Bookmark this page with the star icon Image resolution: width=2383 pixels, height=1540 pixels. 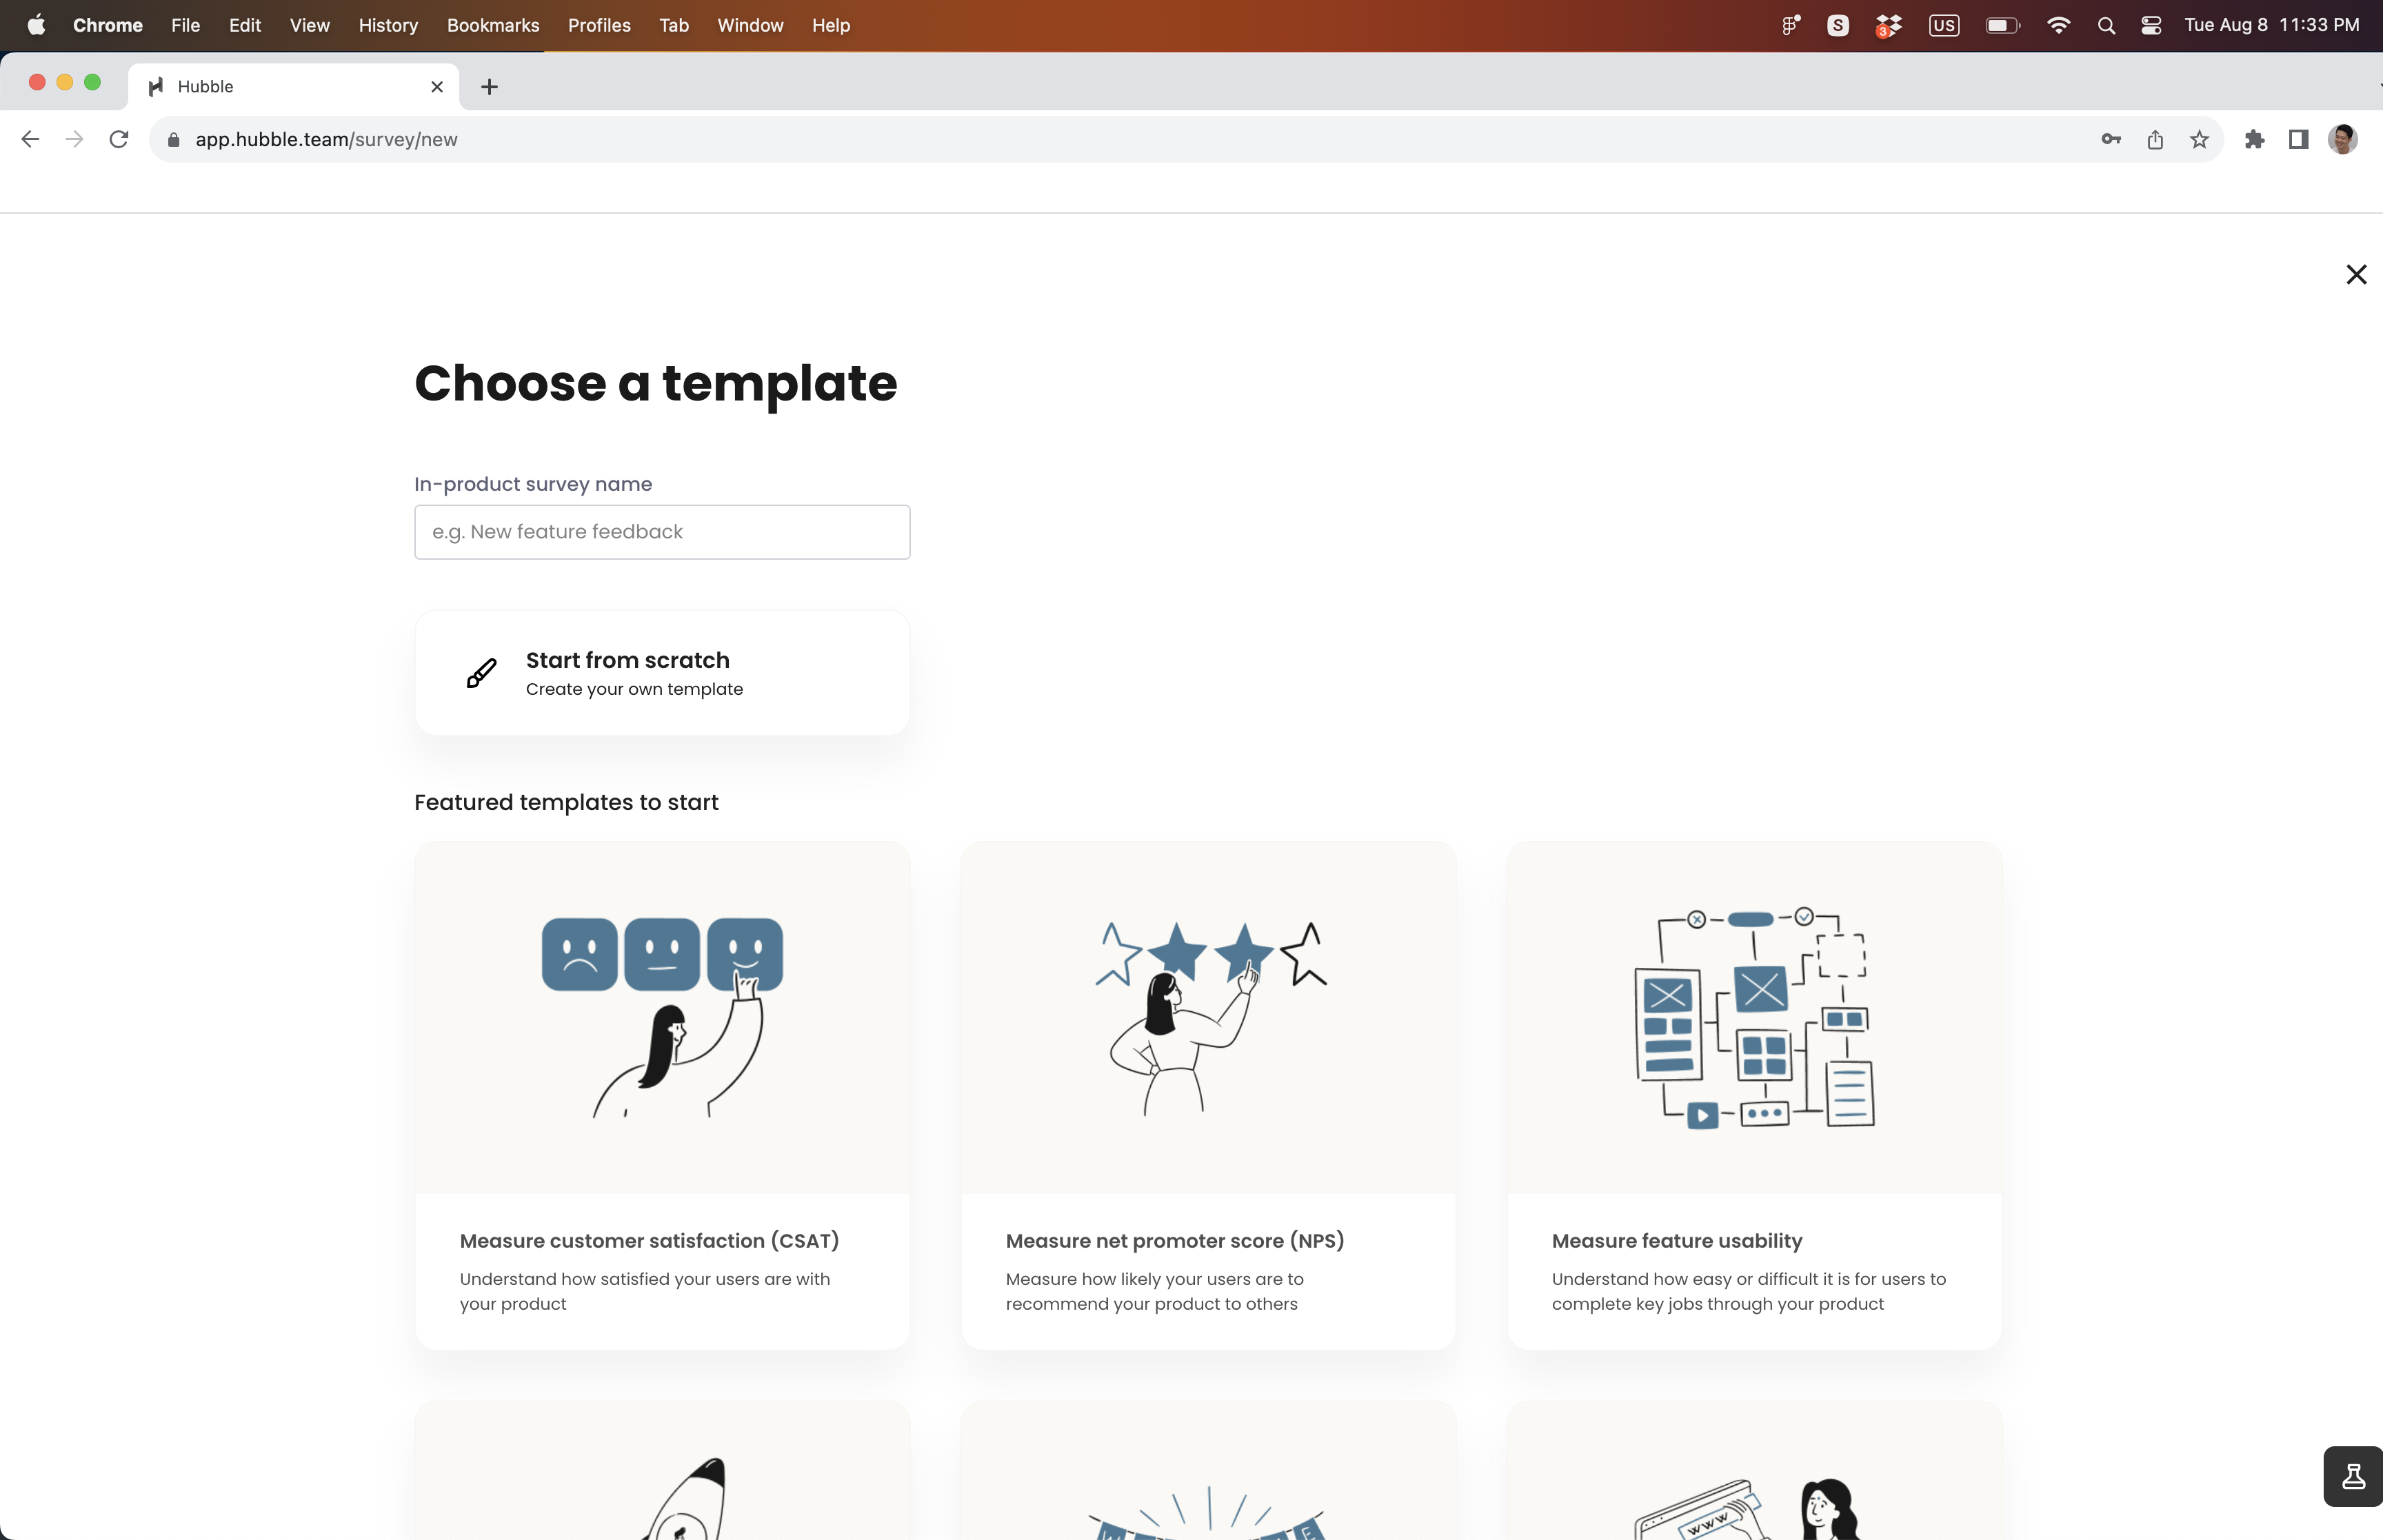tap(2199, 139)
